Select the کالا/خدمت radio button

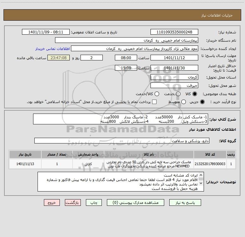tap(157, 94)
